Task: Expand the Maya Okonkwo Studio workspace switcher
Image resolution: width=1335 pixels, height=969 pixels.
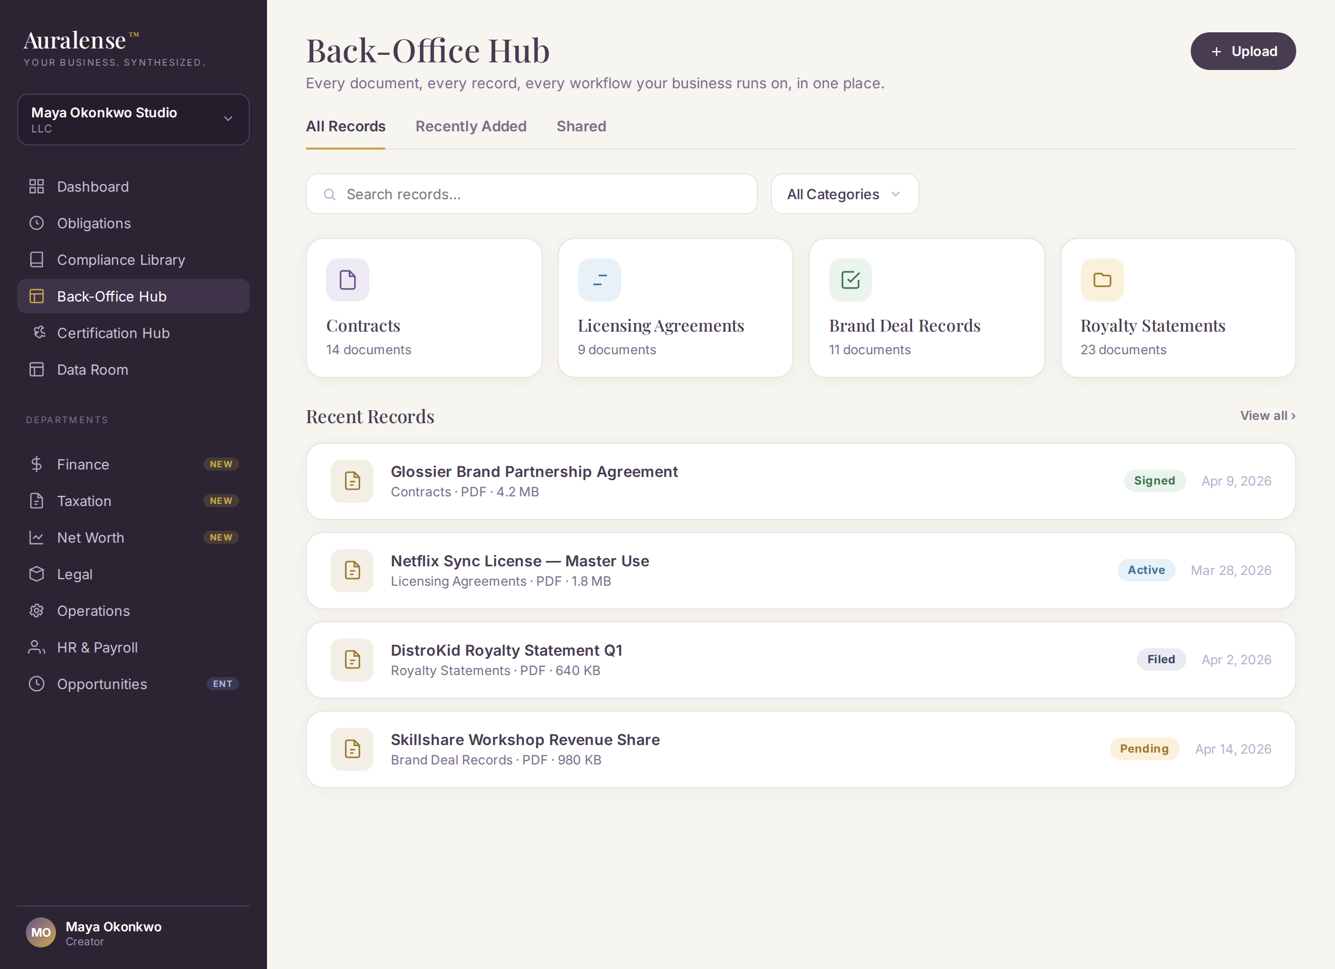Action: [x=133, y=120]
